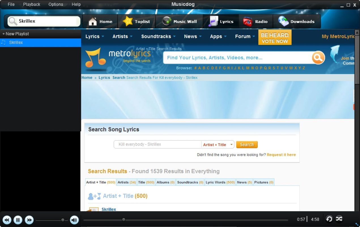Browse lyrics by letter M
This screenshot has width=360, height=227.
(248, 68)
